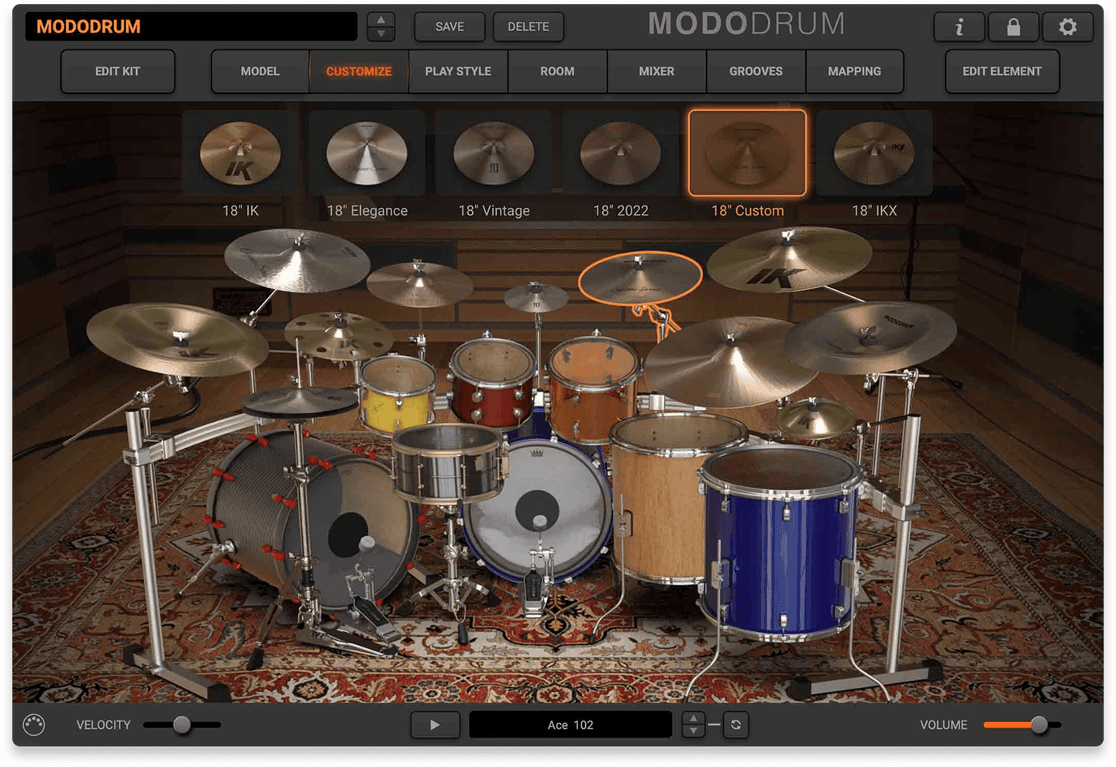Screen dimensions: 1116x767
Task: Enable groove loop cycling icon beside Ace 102
Action: pyautogui.click(x=735, y=724)
